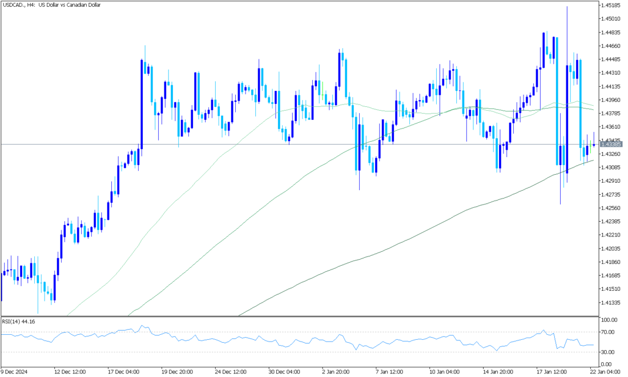The image size is (628, 377).
Task: Choose the "19 Dec 20:00" time axis label
Action: 177,372
